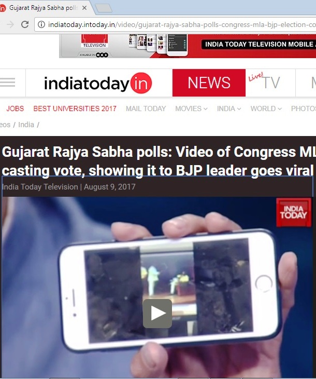
Task: Expand the WORLD dropdown menu
Action: coord(266,109)
